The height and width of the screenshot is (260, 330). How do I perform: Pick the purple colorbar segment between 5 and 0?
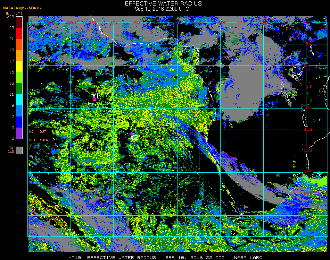pos(19,133)
